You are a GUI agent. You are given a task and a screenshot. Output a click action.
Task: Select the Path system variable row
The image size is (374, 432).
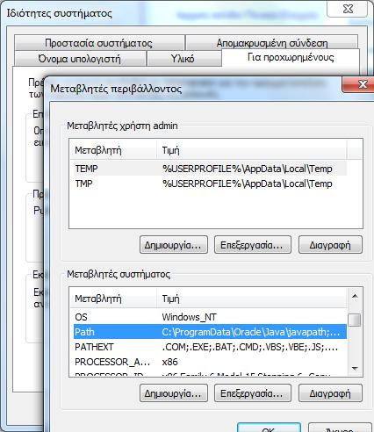click(x=210, y=332)
